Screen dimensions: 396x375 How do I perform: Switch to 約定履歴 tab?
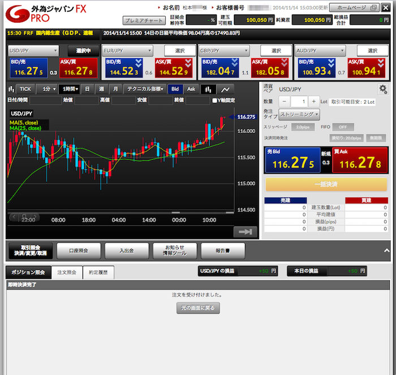coord(98,272)
